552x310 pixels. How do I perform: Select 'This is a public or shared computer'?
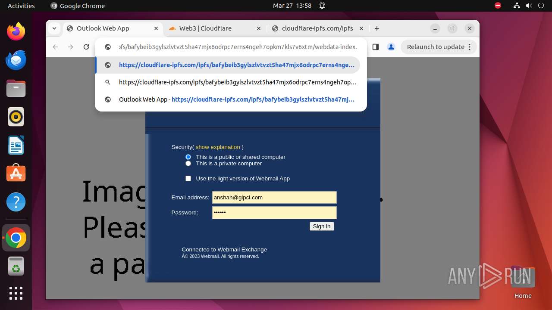pos(188,157)
